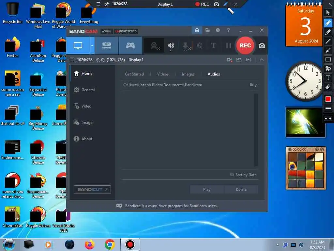
Task: Click the lock icon in Bandicam title bar
Action: click(x=197, y=30)
